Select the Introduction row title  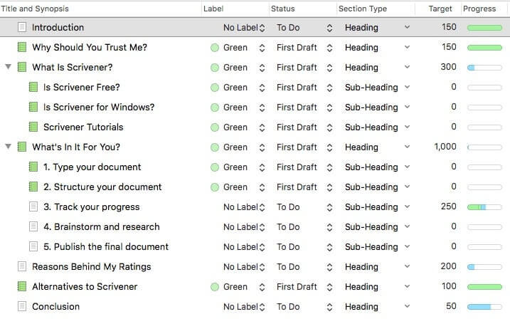pyautogui.click(x=58, y=27)
